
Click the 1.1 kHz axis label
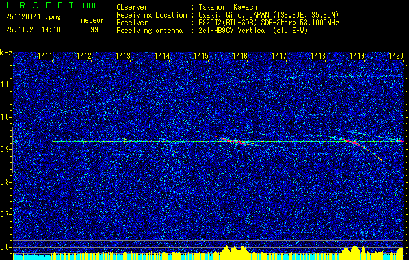pos(5,84)
